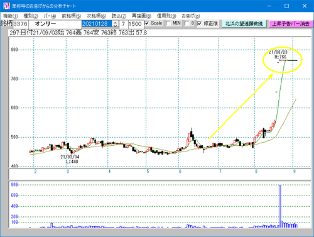Click the app icon in title bar
The width and height of the screenshot is (314, 237).
click(x=6, y=6)
